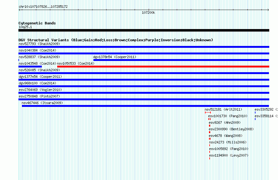The image size is (278, 180).
Task: Click nsv526085 (Shaikh2009) label
Action: 39,70
